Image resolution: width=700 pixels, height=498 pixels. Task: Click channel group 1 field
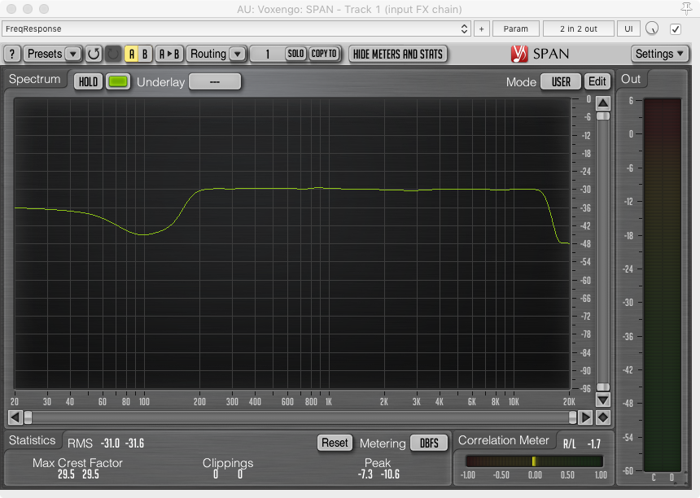coord(268,54)
